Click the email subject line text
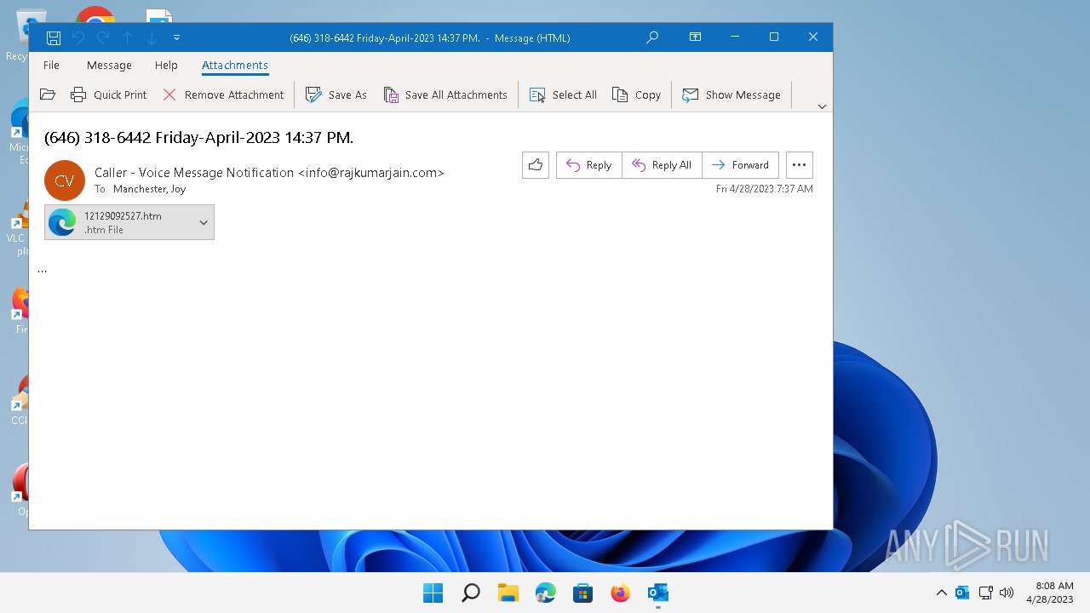 coord(198,137)
